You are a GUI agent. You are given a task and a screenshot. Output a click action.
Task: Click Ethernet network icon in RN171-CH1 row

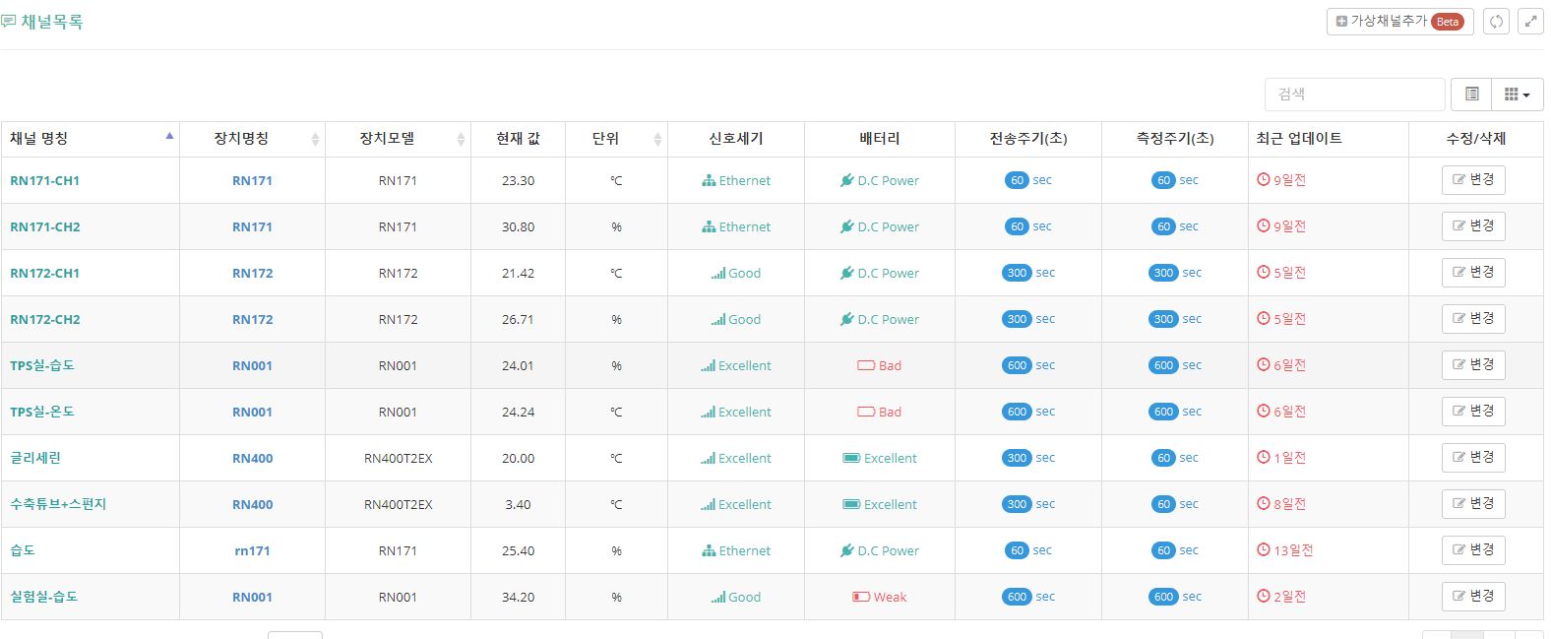pos(709,180)
